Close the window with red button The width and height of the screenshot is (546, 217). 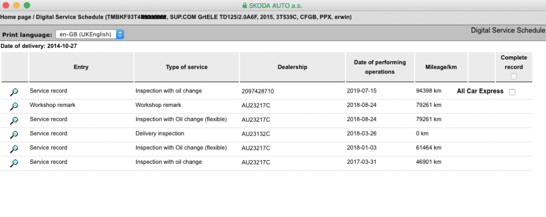coord(5,5)
